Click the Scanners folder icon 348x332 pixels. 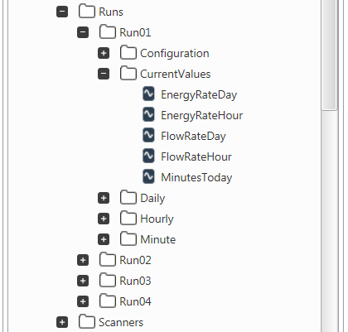pos(87,321)
